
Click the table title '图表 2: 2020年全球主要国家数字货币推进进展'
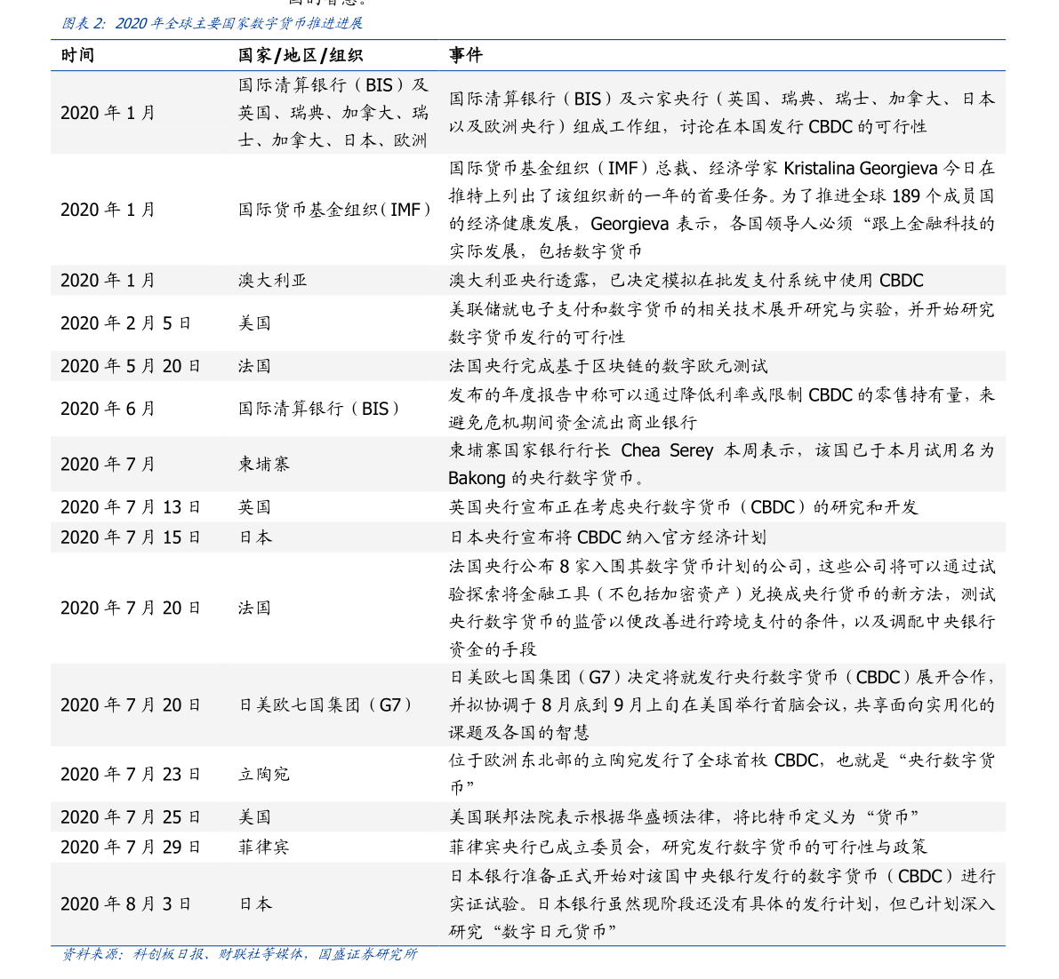click(213, 24)
